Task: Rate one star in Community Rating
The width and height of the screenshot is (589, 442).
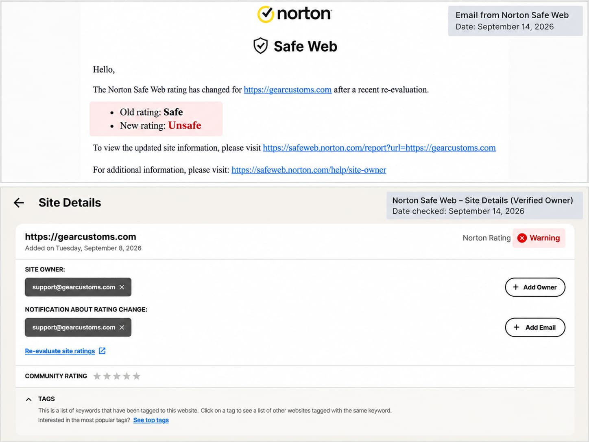Action: 97,376
